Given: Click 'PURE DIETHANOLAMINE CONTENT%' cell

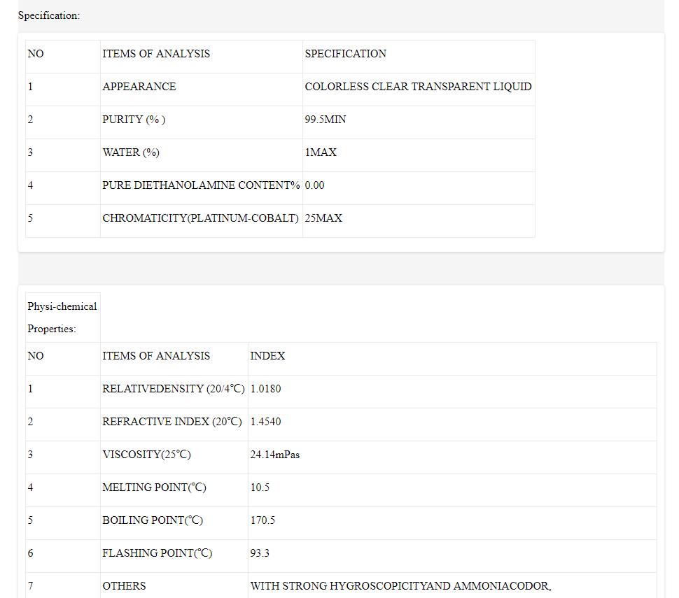Looking at the screenshot, I should [200, 185].
